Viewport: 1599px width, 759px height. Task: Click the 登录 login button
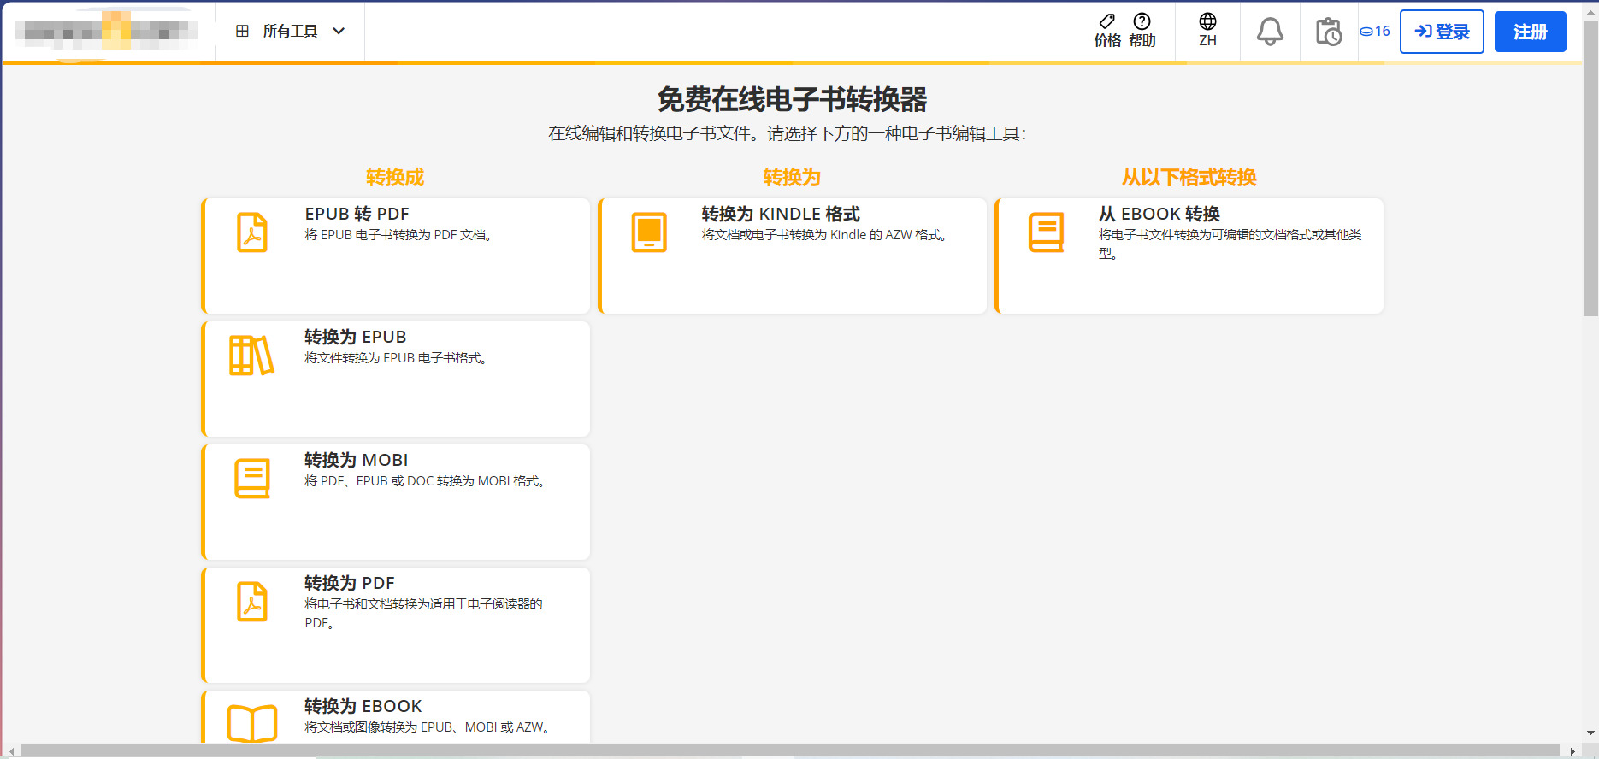[x=1442, y=32]
